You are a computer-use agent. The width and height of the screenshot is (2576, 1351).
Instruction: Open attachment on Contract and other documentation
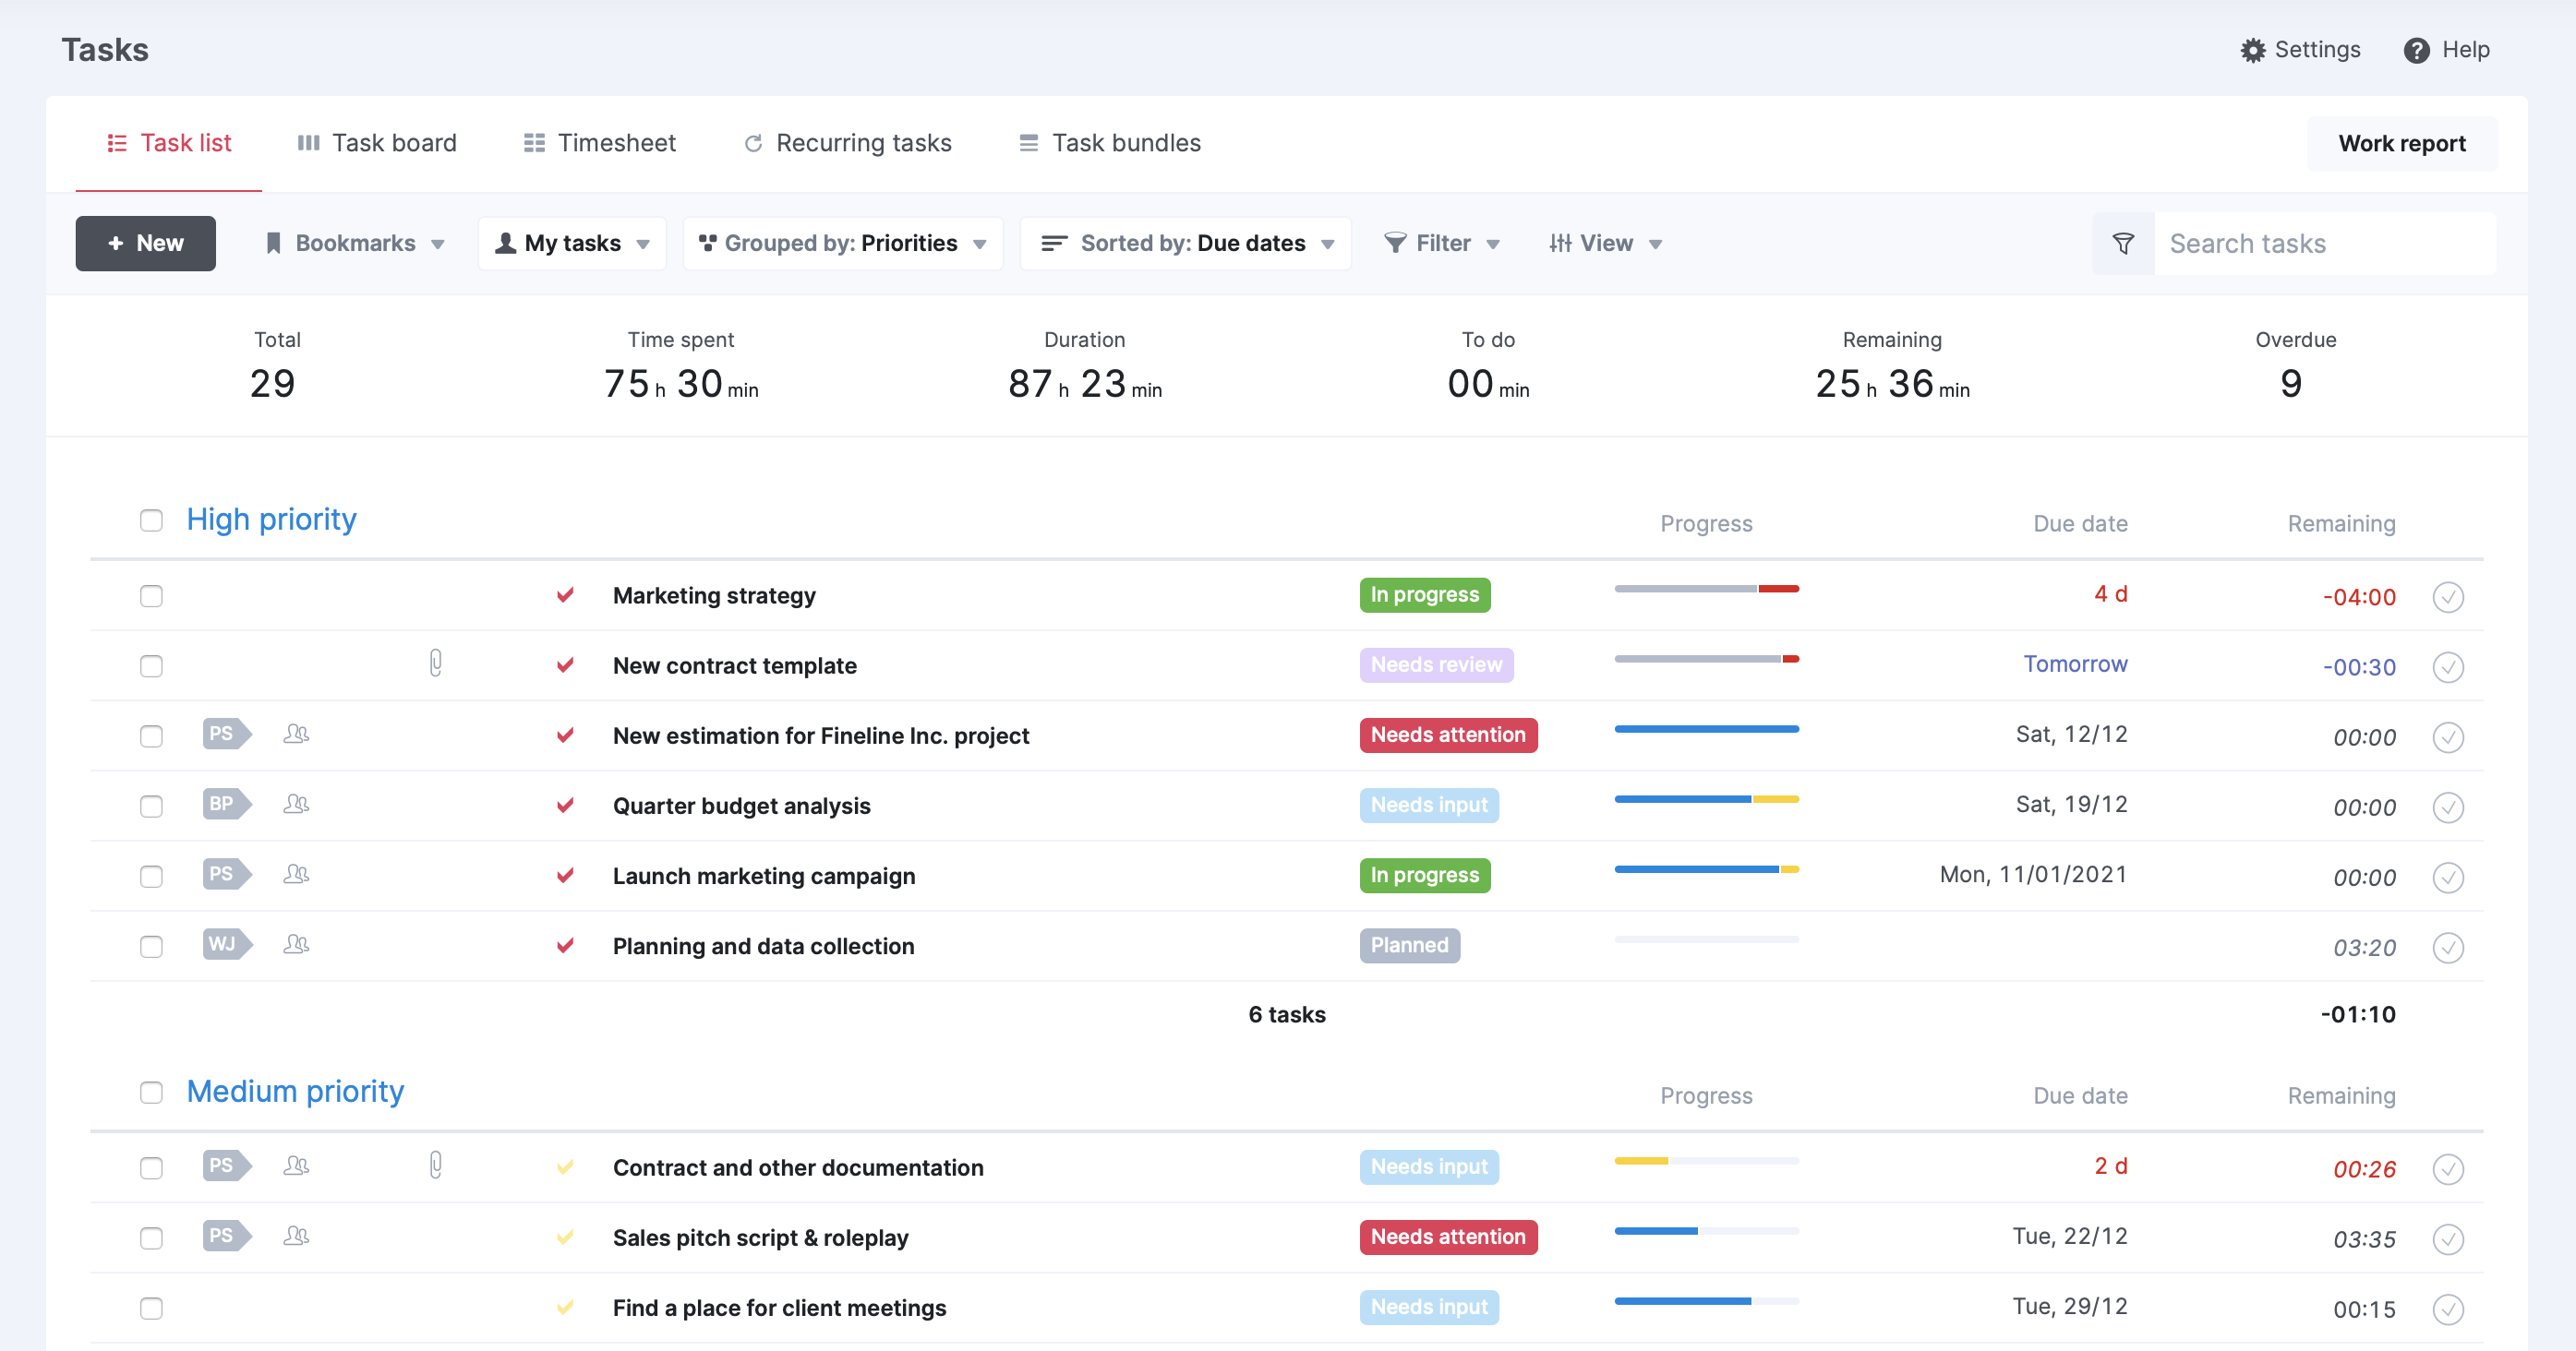click(x=435, y=1166)
